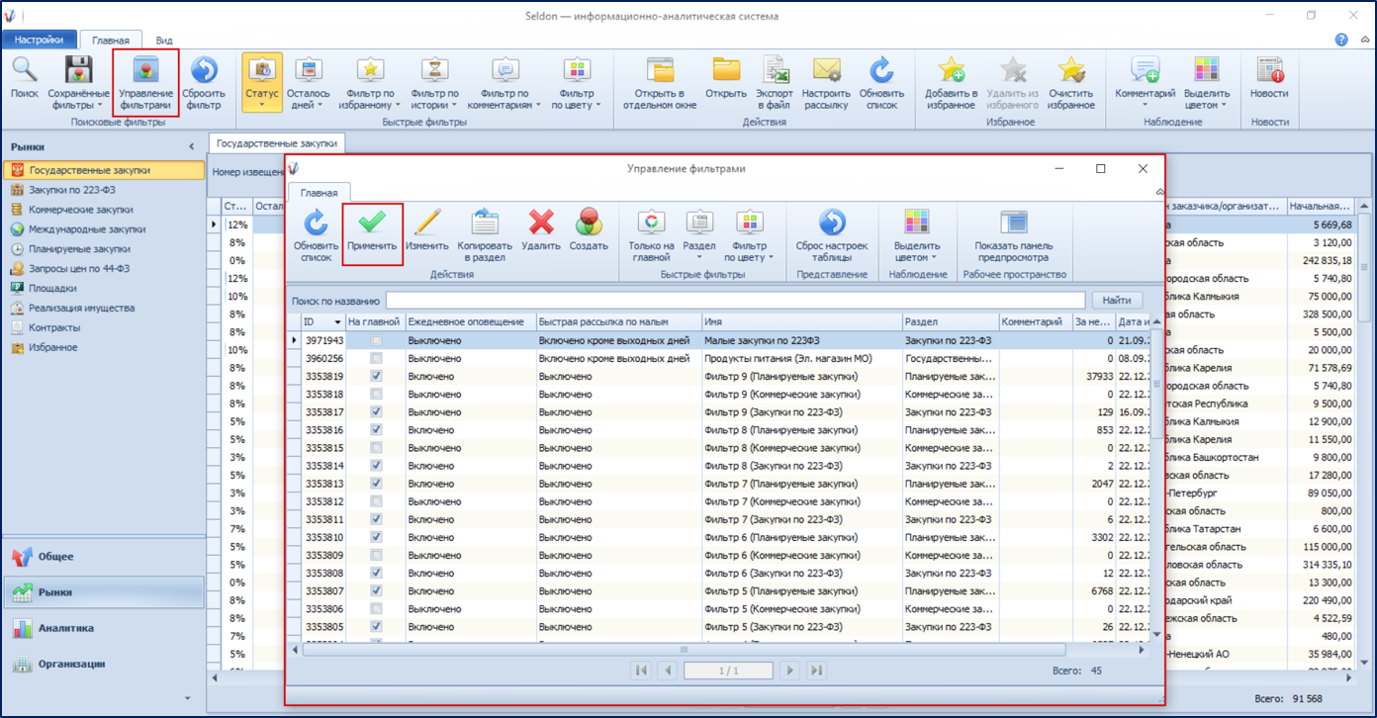Screen dimensions: 1377x718
Task: Collapse the ribbon in the filter dialog
Action: click(1158, 192)
